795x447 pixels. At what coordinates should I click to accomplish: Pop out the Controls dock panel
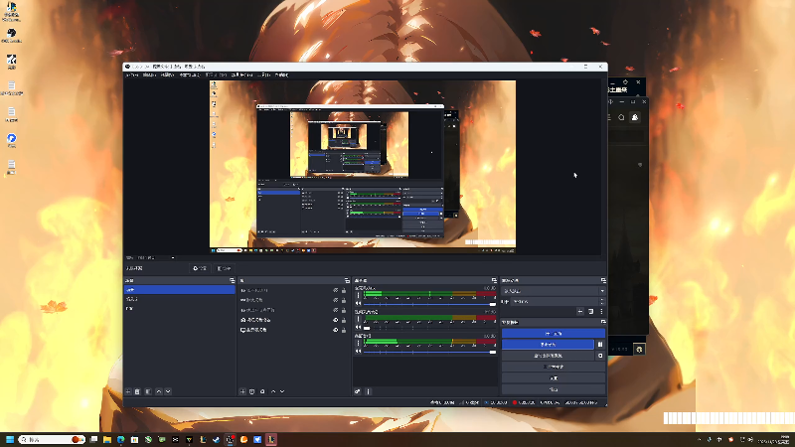(x=603, y=322)
